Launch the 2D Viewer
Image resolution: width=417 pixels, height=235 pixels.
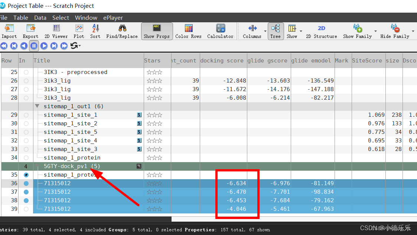pyautogui.click(x=56, y=31)
